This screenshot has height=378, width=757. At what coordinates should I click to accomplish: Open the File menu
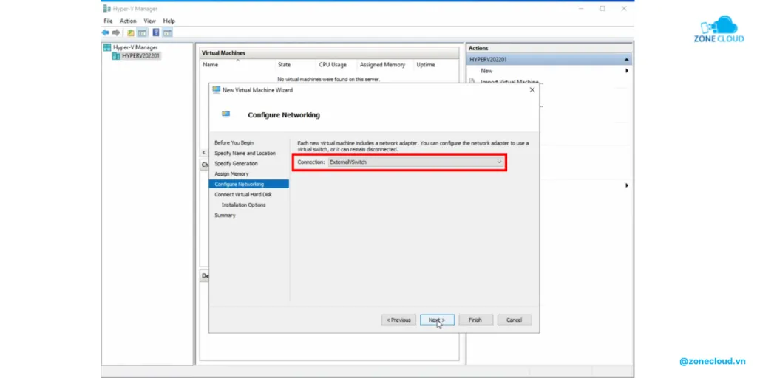tap(108, 21)
